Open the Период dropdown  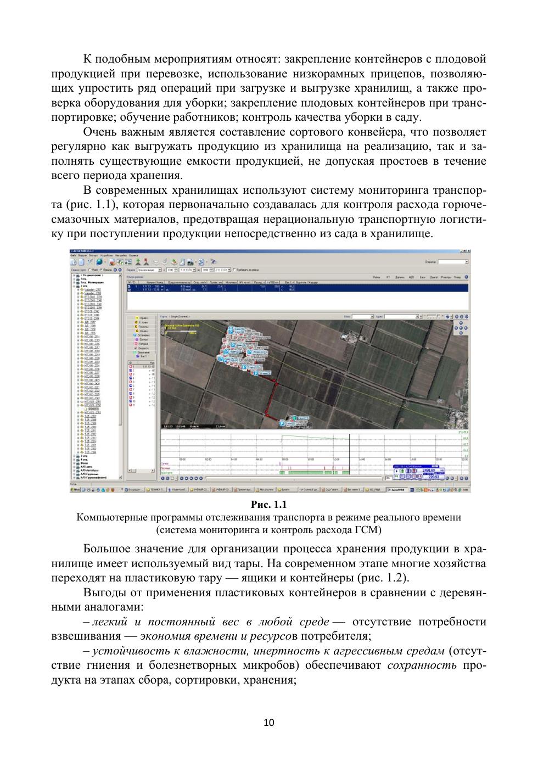160,270
